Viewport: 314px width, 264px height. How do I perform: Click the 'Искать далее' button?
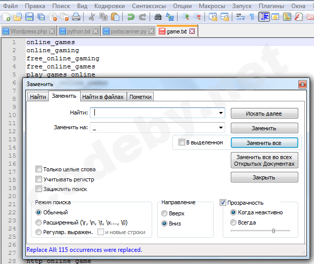(264, 114)
